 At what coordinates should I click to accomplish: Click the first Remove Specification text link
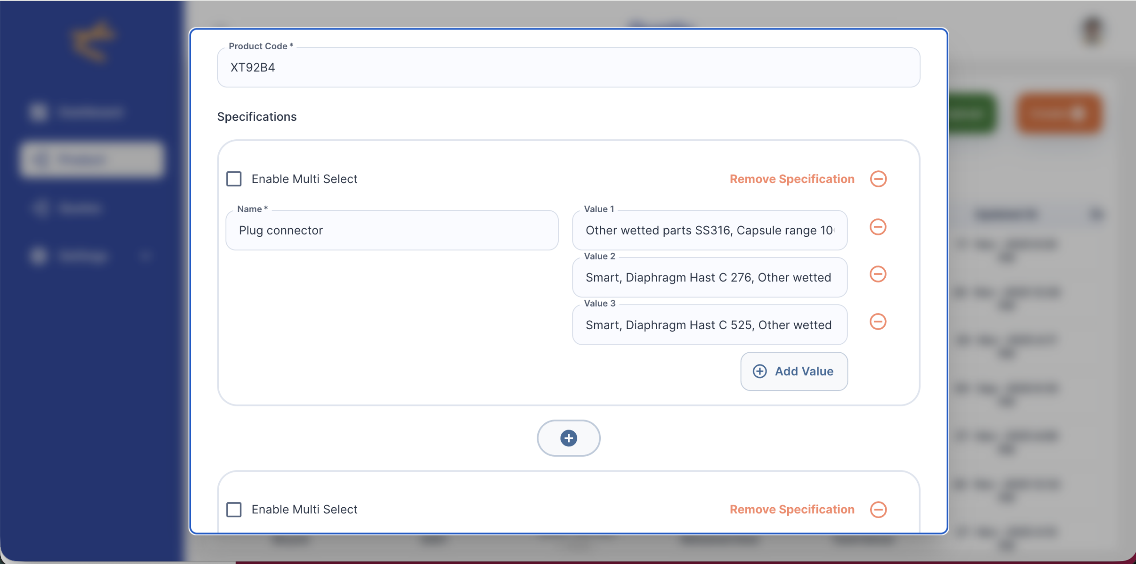pyautogui.click(x=792, y=179)
